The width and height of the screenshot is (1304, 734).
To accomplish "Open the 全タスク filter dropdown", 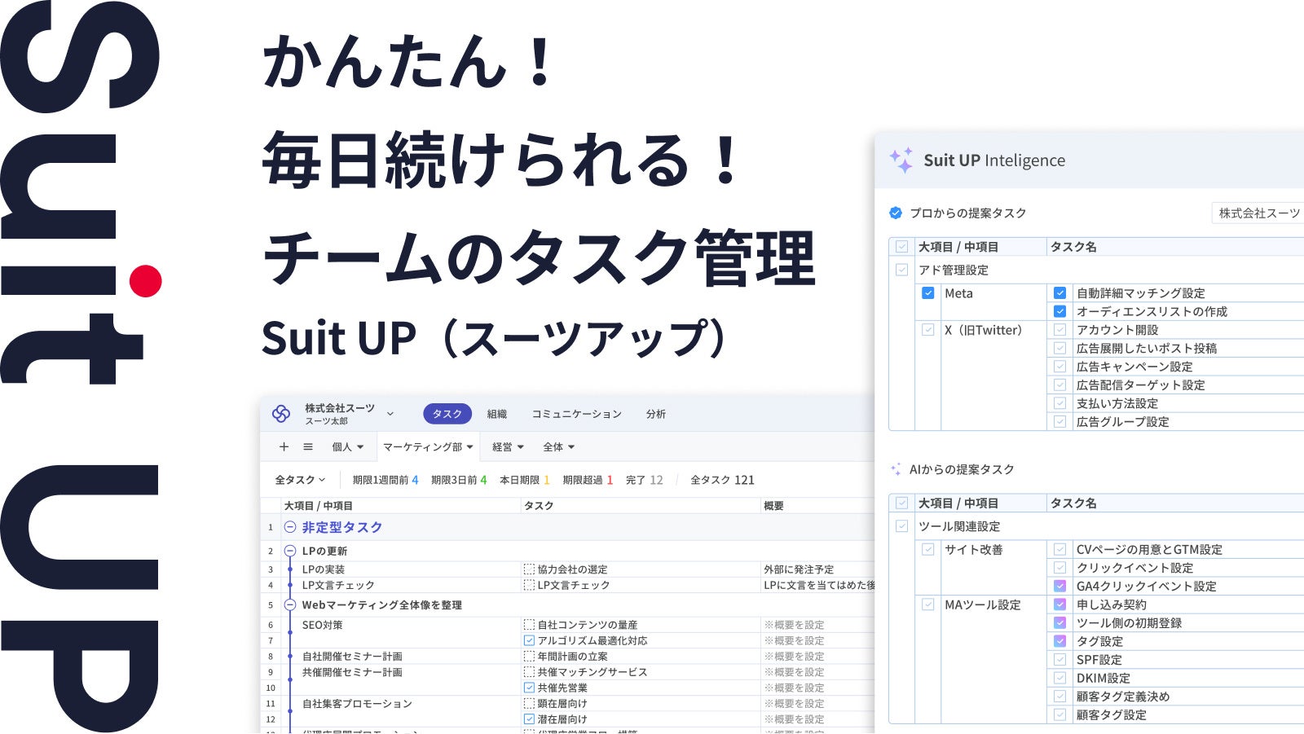I will pyautogui.click(x=300, y=480).
